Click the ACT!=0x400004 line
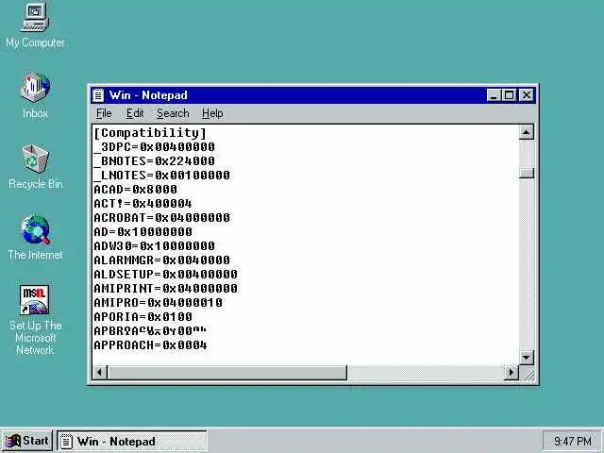This screenshot has width=604, height=453. (x=143, y=204)
